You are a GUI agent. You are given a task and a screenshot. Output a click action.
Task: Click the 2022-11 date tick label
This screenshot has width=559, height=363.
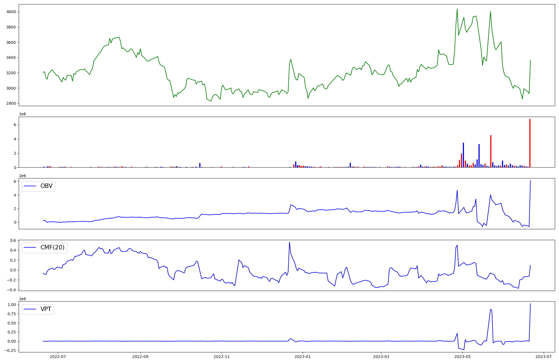pyautogui.click(x=222, y=357)
